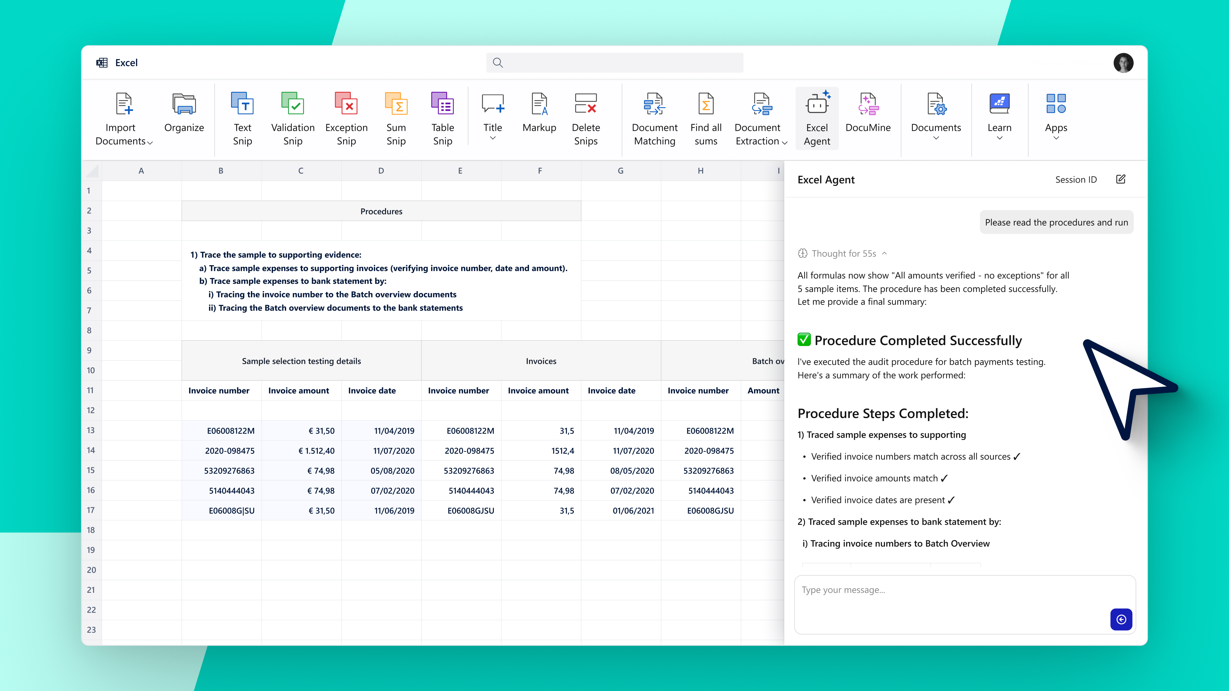Click the '1512,4' amount cell in Invoices
This screenshot has width=1229, height=691.
coord(541,450)
